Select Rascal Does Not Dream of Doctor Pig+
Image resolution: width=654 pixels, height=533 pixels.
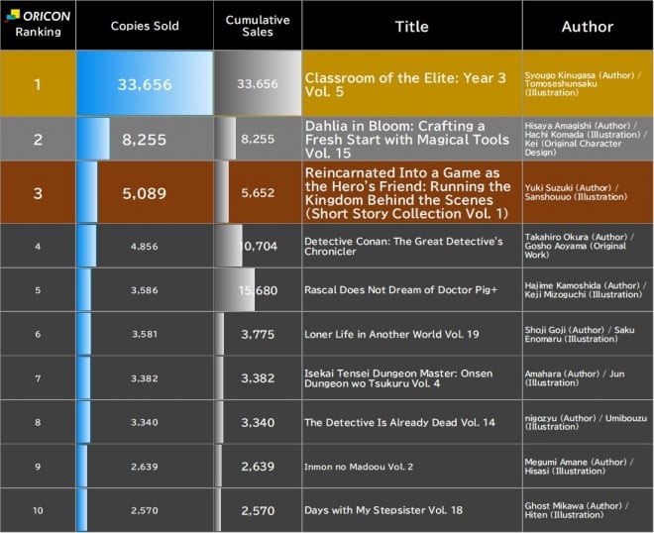[x=401, y=290]
